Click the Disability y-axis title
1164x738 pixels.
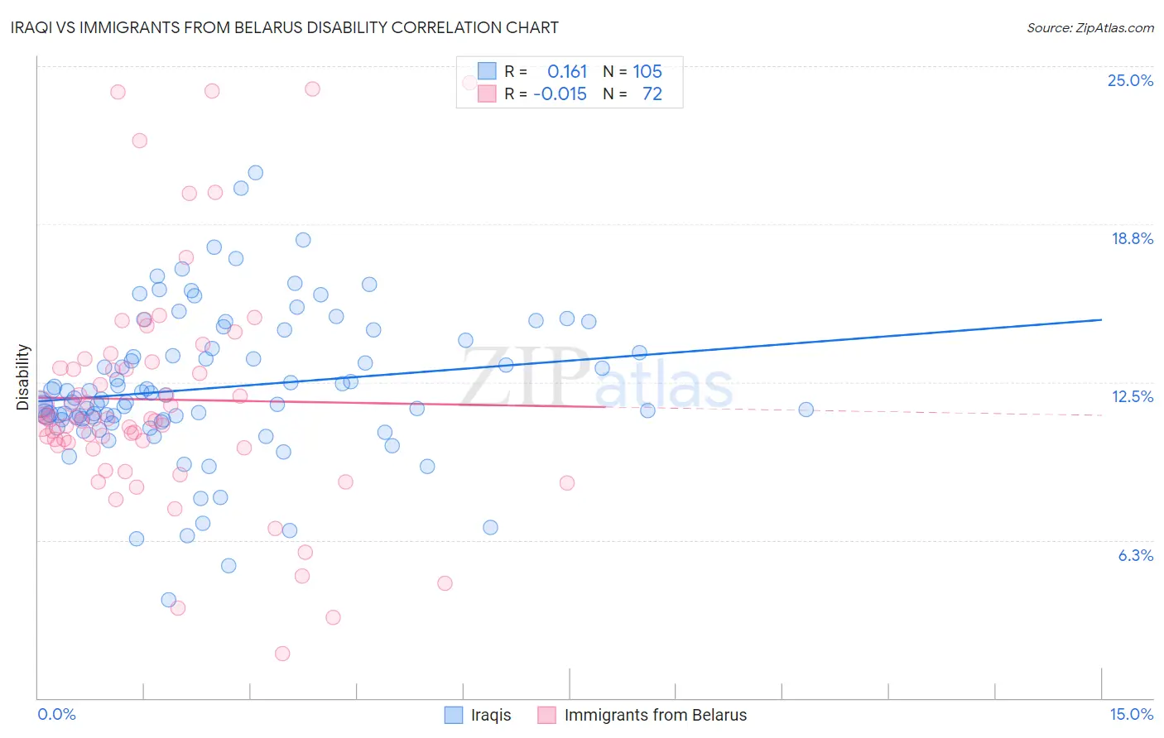point(23,377)
